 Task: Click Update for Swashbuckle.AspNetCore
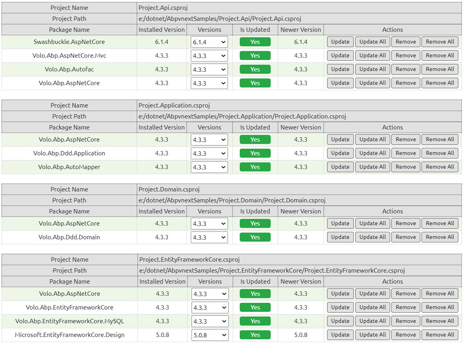click(340, 42)
